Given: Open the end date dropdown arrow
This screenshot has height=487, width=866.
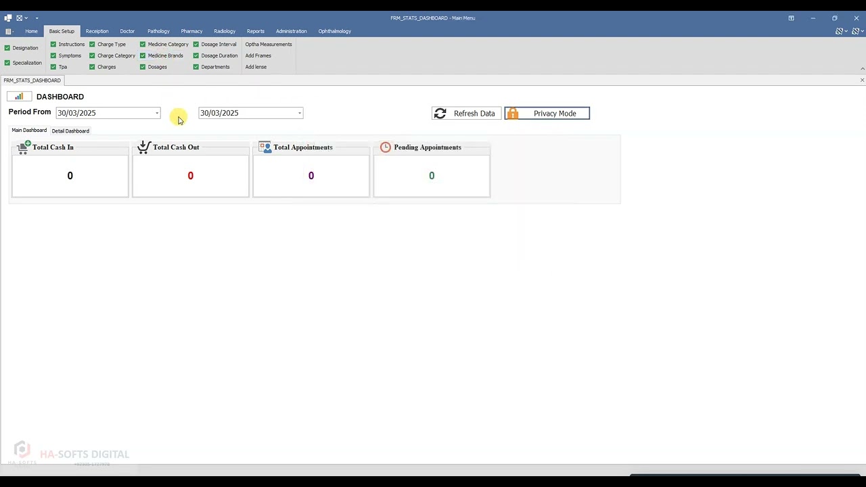Looking at the screenshot, I should tap(300, 113).
